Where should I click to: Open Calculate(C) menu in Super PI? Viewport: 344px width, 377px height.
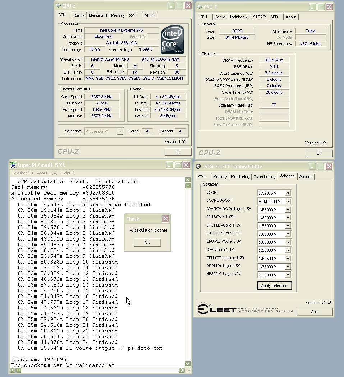[x=22, y=173]
